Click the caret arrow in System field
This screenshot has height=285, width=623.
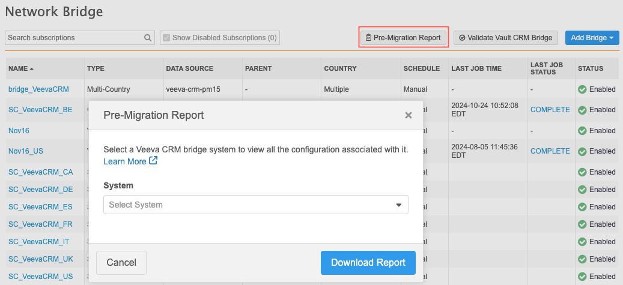click(398, 205)
